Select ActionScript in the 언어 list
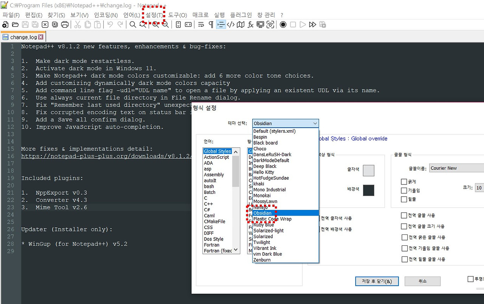This screenshot has width=484, height=304. pyautogui.click(x=217, y=157)
